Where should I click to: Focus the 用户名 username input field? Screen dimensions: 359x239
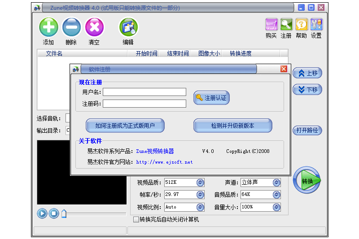click(x=144, y=92)
